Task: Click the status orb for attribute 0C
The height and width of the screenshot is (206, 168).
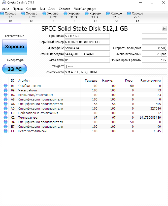Action: click(x=6, y=95)
